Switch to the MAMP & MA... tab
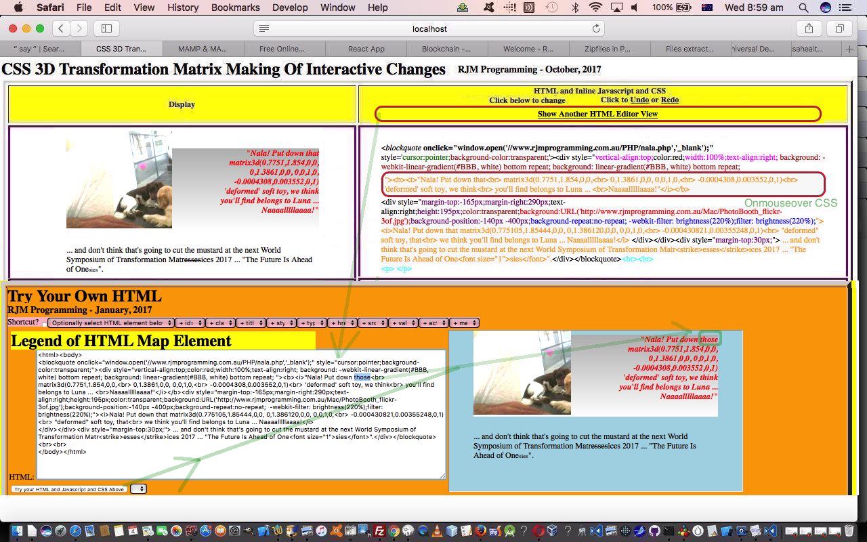The height and width of the screenshot is (542, 867). tap(203, 49)
